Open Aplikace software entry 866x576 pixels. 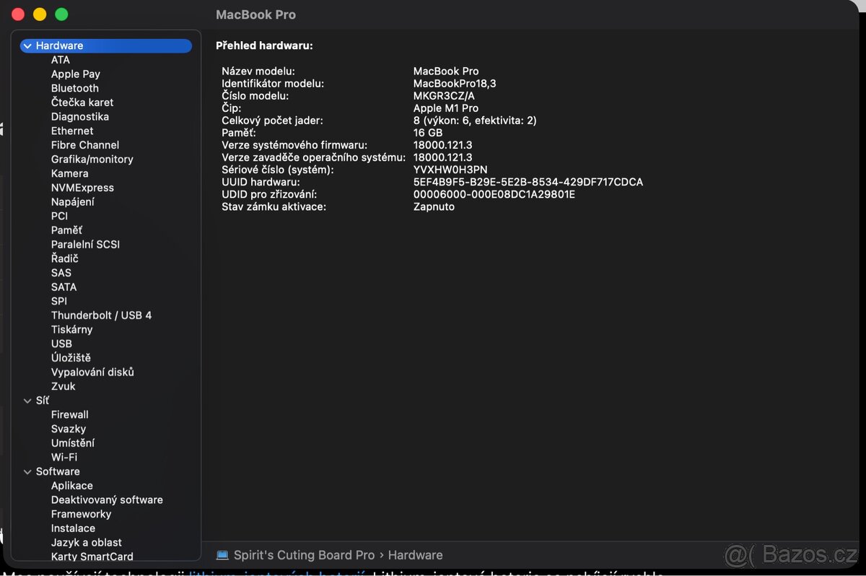72,486
